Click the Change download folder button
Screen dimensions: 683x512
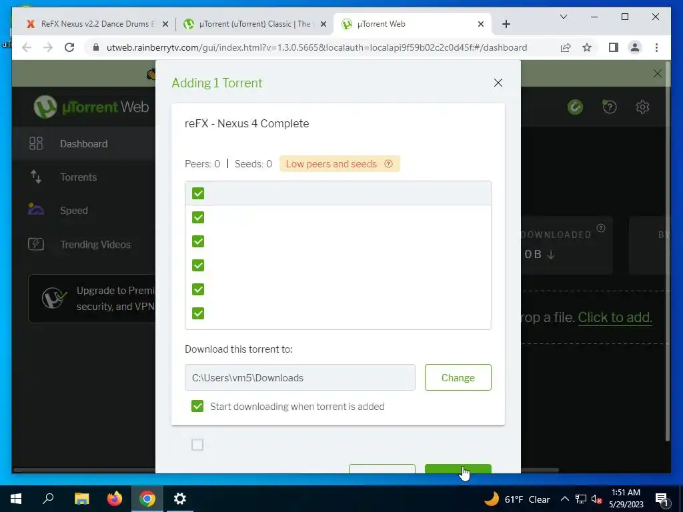pyautogui.click(x=458, y=377)
